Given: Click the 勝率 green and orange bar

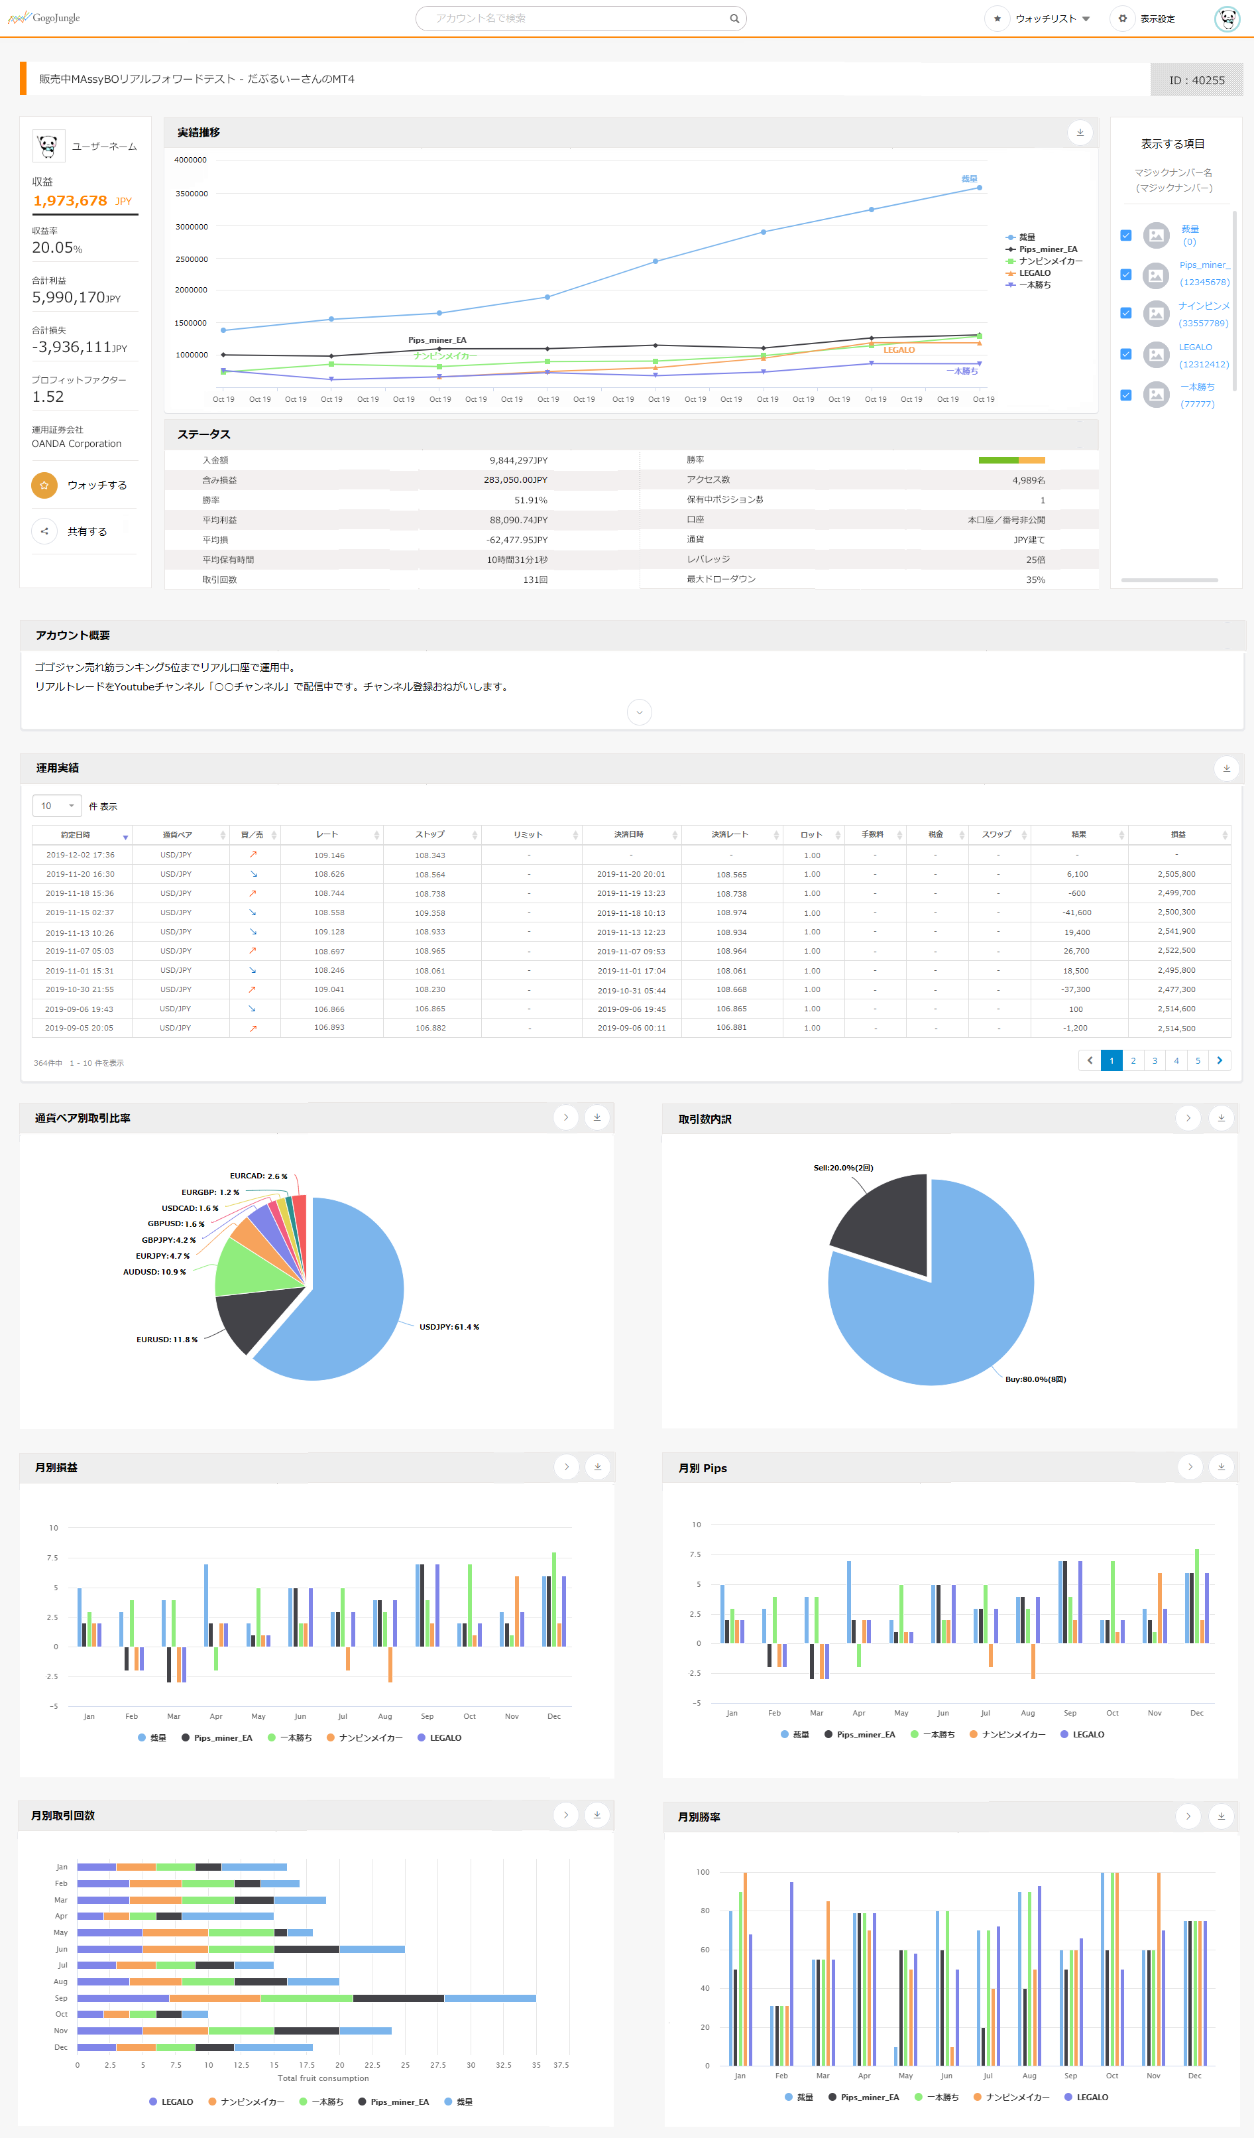Looking at the screenshot, I should [1011, 460].
